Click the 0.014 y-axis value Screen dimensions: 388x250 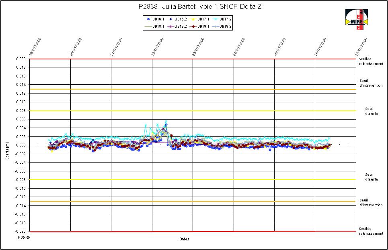pos(21,85)
